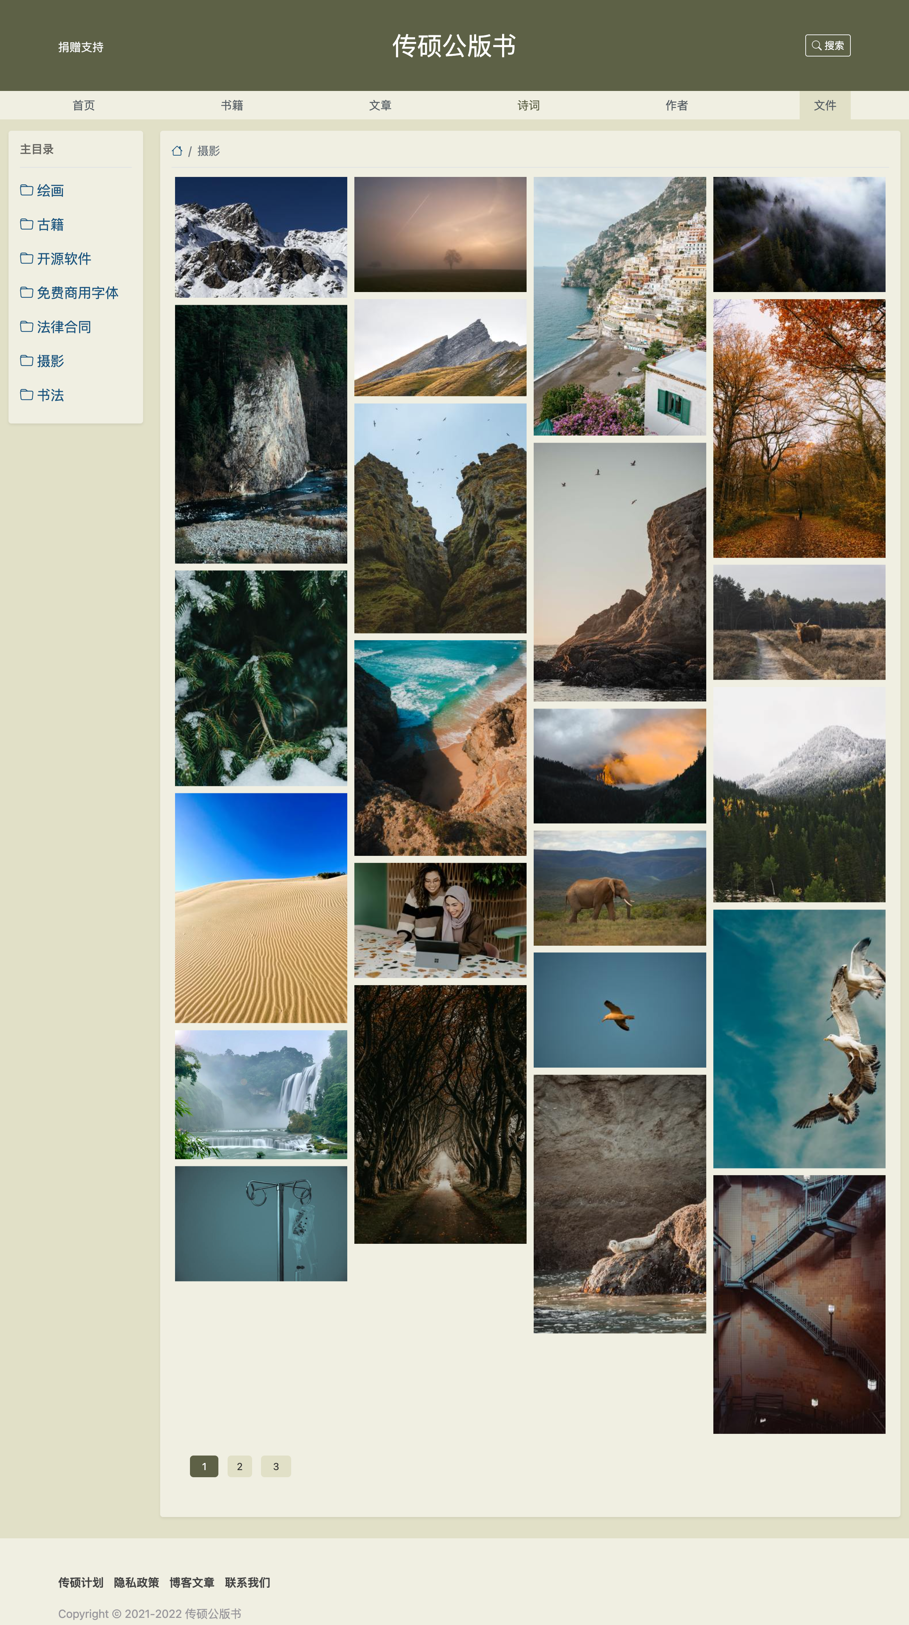Open the 博客文章 footer link
The height and width of the screenshot is (1625, 909).
coord(192,1582)
